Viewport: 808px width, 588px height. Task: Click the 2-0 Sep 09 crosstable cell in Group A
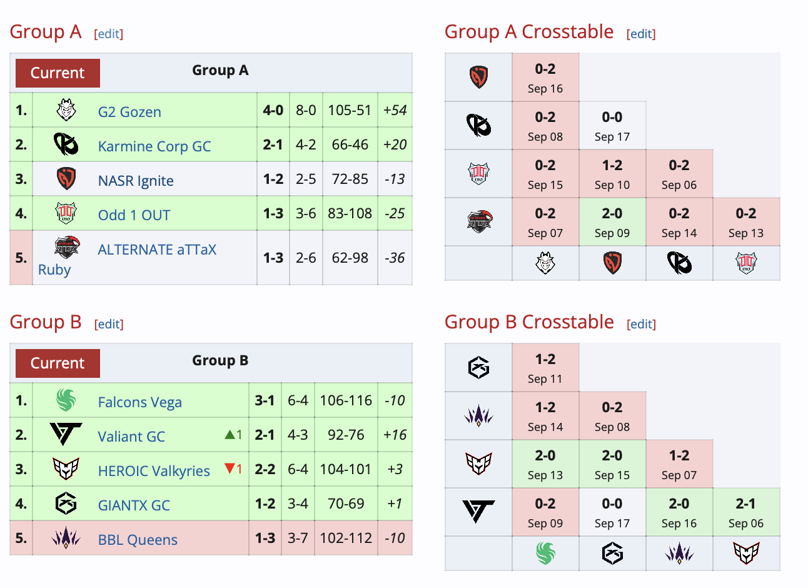click(612, 222)
